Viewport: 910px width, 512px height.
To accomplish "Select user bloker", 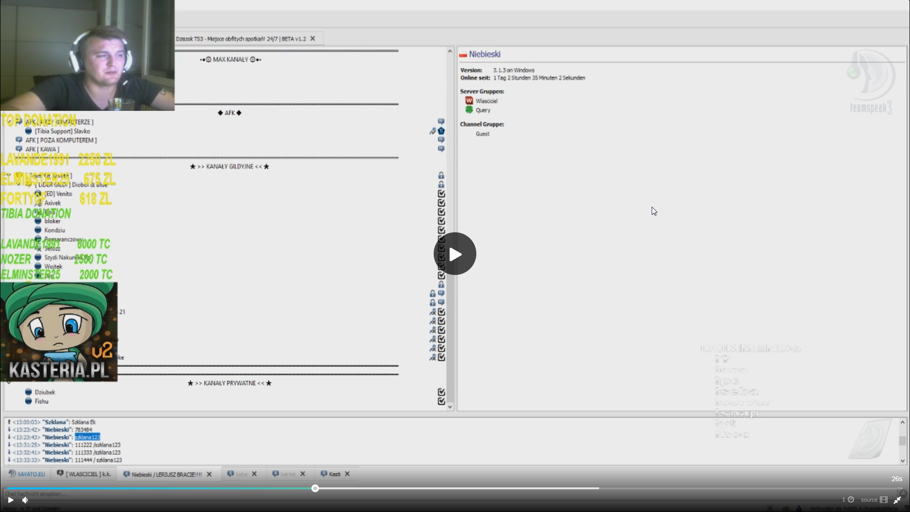I will pos(52,221).
